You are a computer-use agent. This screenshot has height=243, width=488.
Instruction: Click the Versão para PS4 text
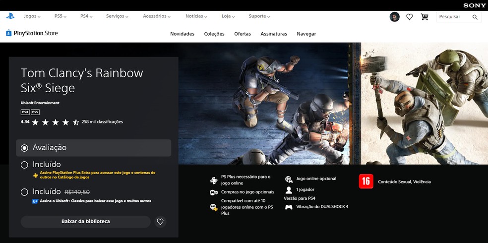point(300,198)
